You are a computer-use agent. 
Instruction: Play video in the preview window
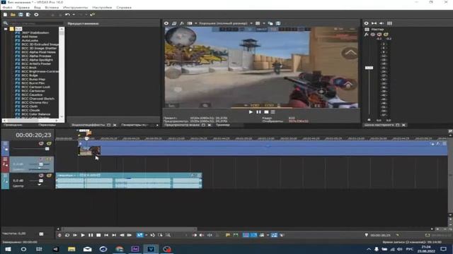[251, 112]
